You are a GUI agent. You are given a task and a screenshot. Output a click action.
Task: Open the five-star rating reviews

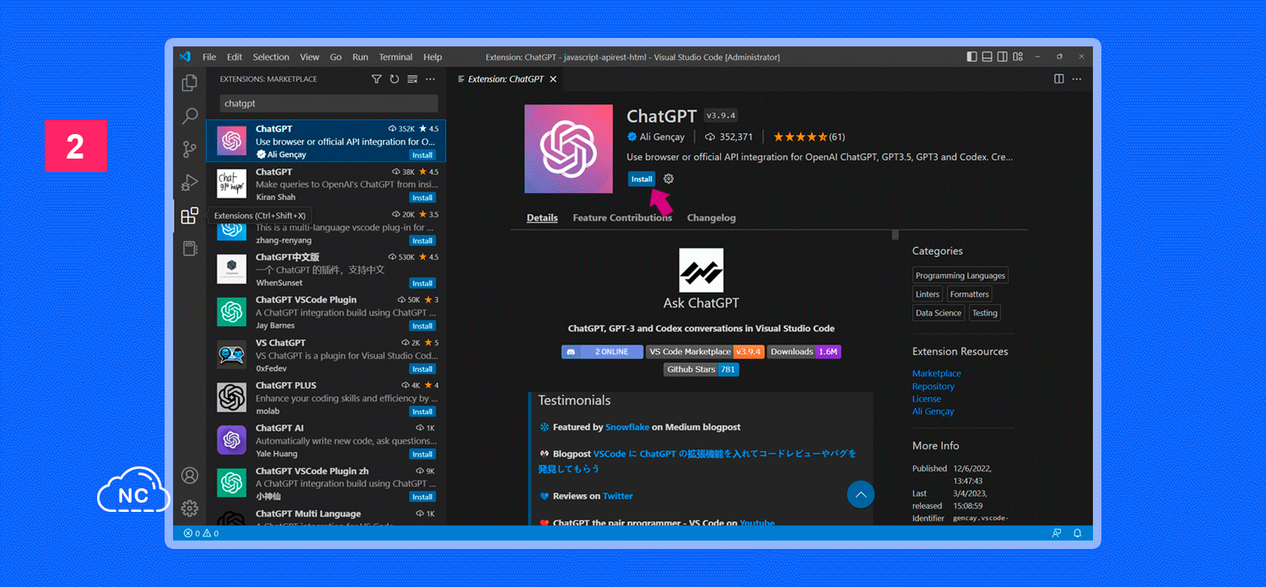[x=809, y=137]
